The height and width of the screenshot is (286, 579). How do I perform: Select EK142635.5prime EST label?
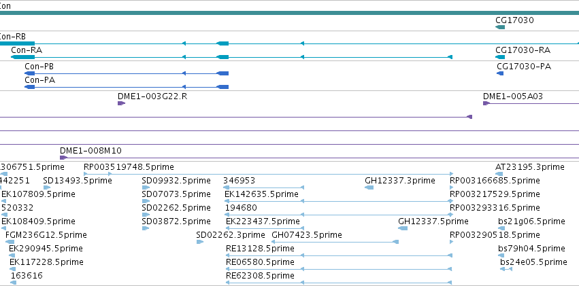[261, 194]
